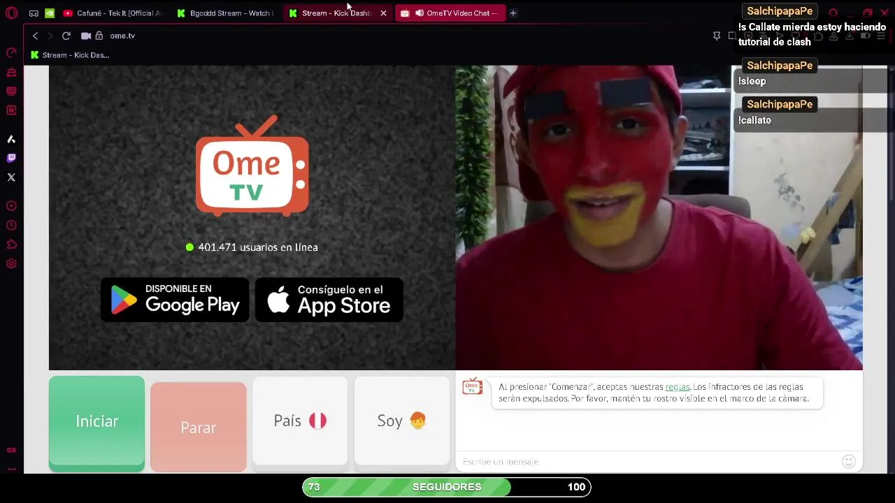Viewport: 895px width, 503px height.
Task: Click the message input Escribe un mensaje
Action: (647, 462)
